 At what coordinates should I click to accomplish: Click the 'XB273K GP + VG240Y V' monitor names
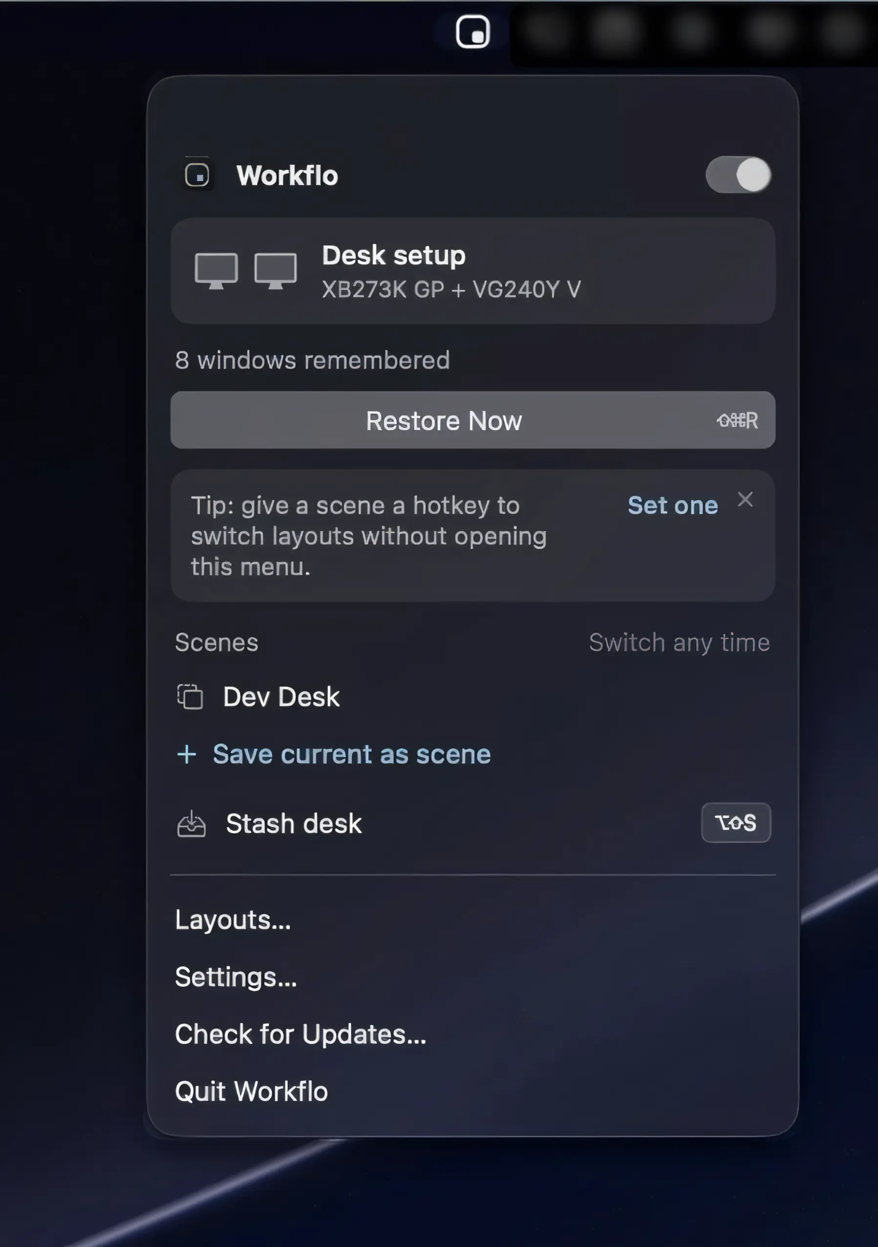click(x=451, y=290)
